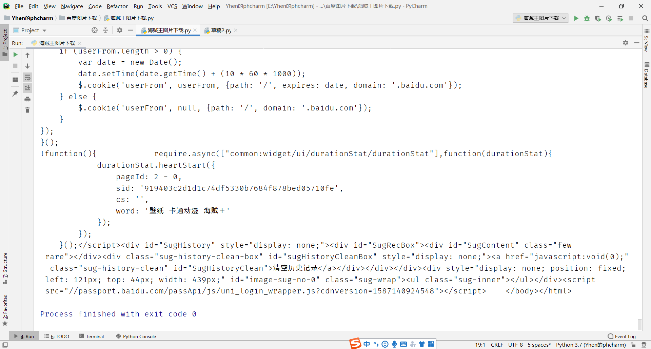Open the run configuration dropdown
651x349 pixels.
540,18
